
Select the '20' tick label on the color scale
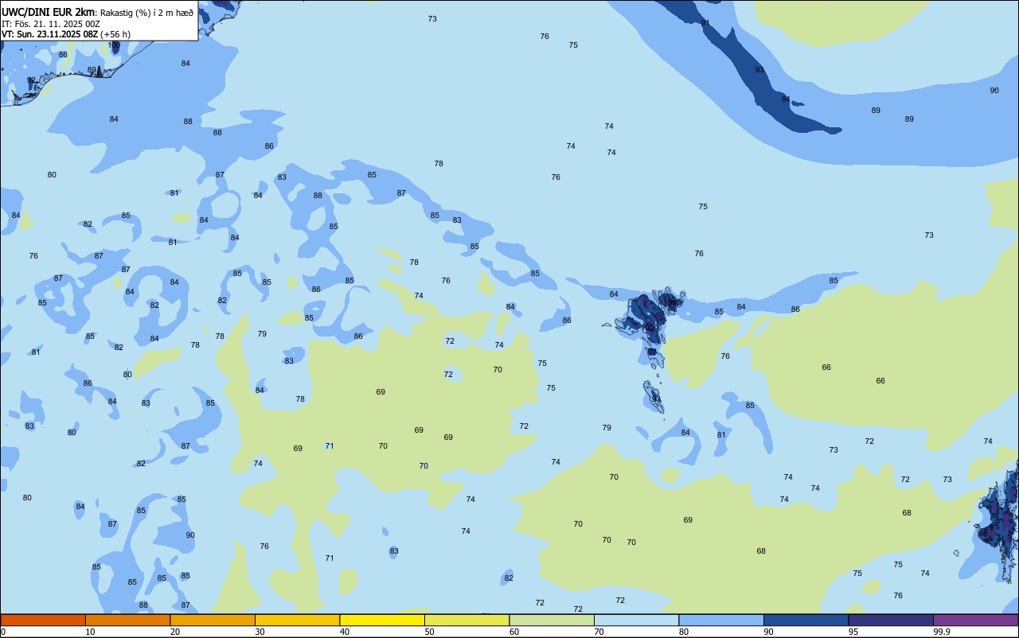click(175, 632)
